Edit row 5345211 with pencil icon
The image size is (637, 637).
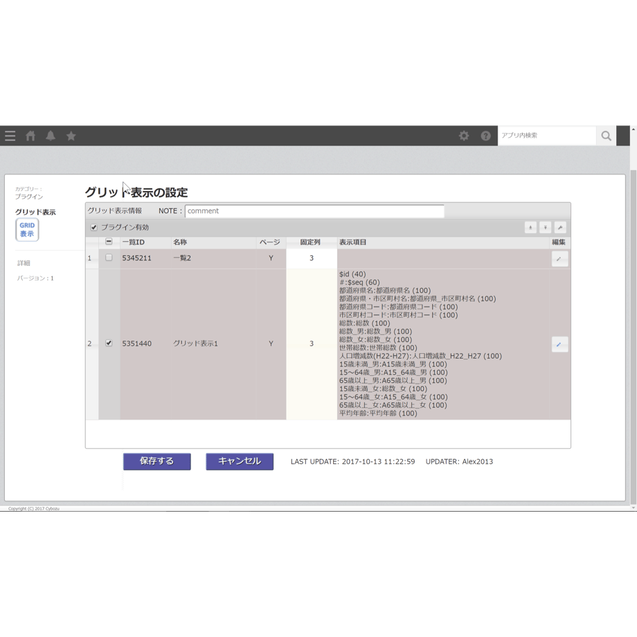tap(559, 259)
